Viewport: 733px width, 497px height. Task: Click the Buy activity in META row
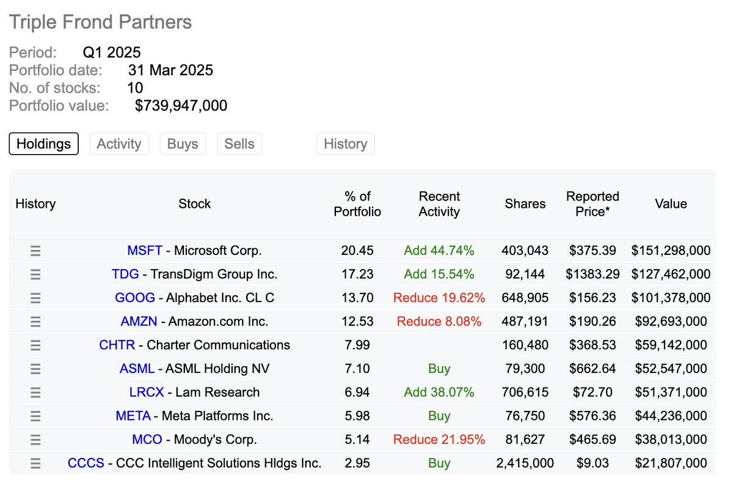(x=439, y=416)
